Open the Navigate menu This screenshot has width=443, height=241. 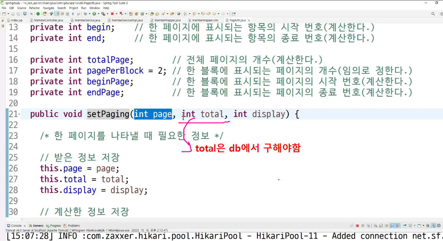coord(48,8)
